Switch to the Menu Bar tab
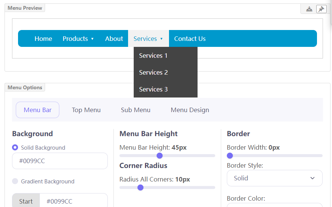The height and width of the screenshot is (207, 332). tap(38, 110)
